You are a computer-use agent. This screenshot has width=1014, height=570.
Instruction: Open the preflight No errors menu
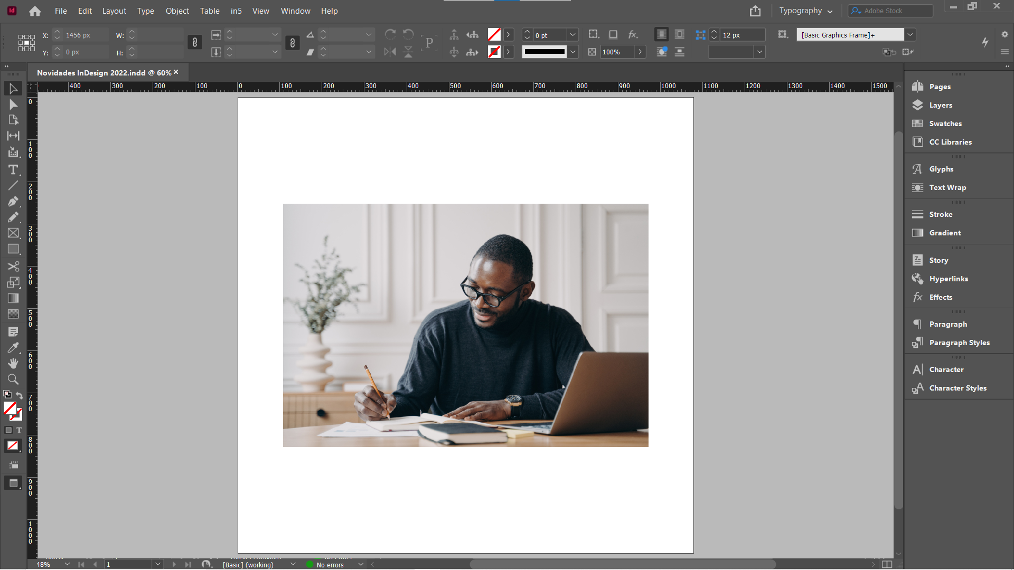[x=361, y=564]
